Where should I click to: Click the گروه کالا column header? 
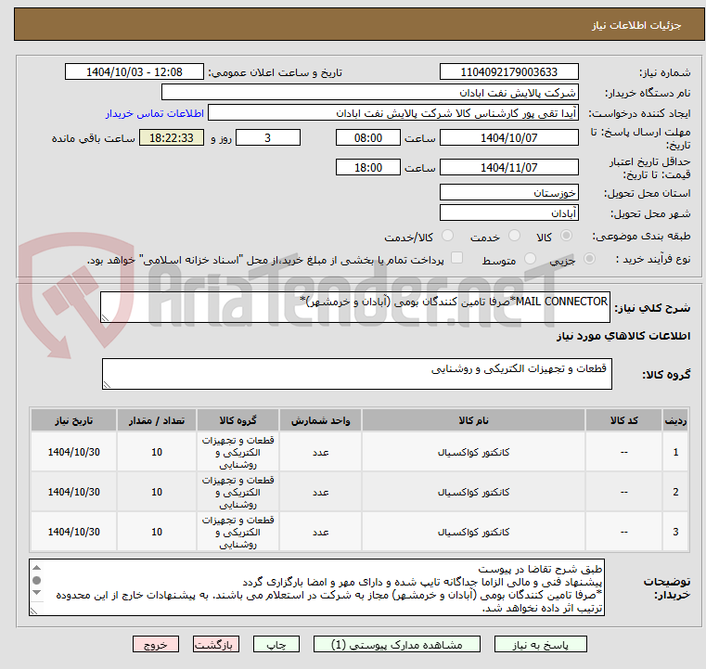237,420
